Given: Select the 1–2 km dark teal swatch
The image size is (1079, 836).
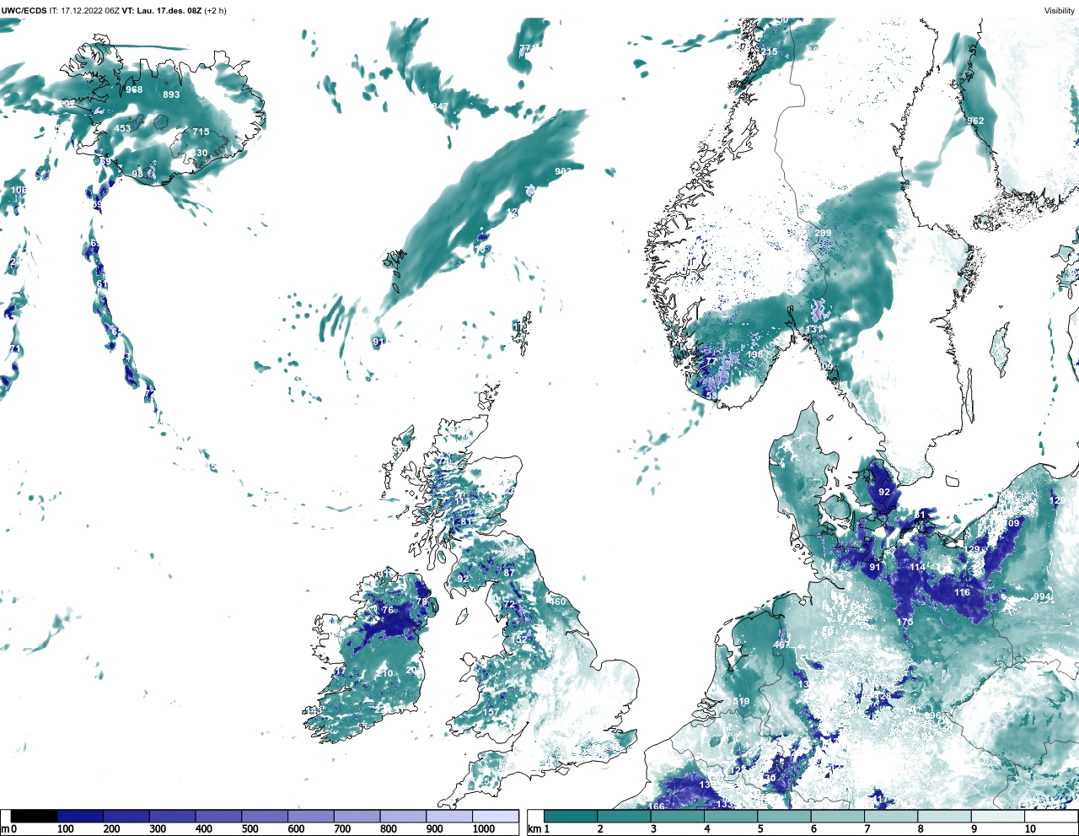Looking at the screenshot, I should [571, 817].
